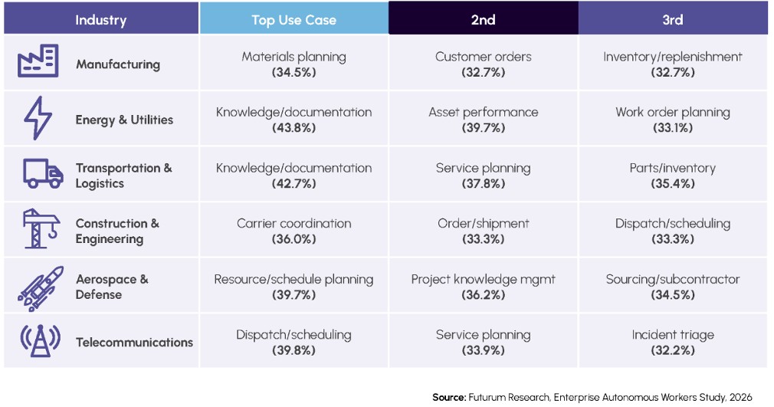Click the Telecommunications row label
Viewport: 774px width, 407px height.
[x=134, y=343]
